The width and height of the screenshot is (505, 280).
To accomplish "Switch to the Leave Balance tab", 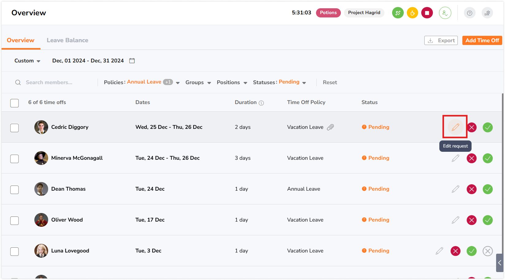I will pyautogui.click(x=67, y=40).
